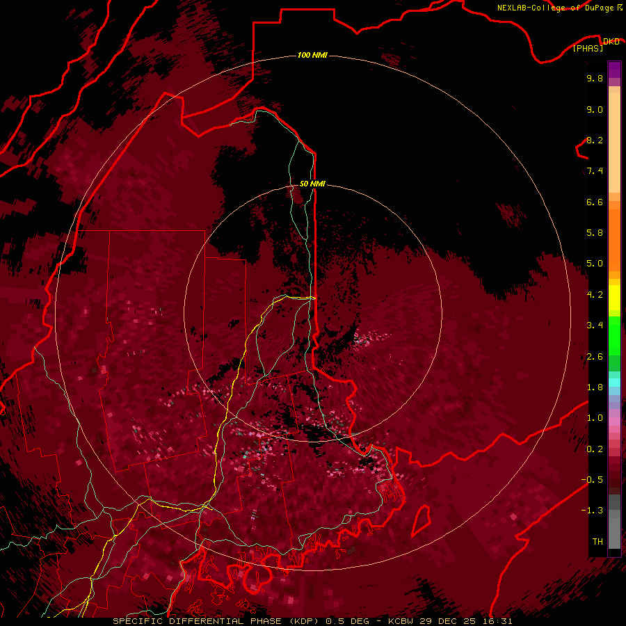Image resolution: width=626 pixels, height=626 pixels.
Task: Click the SPECIFIC DIFFERENTIAL PHASE (KDP) title text
Action: click(x=216, y=621)
